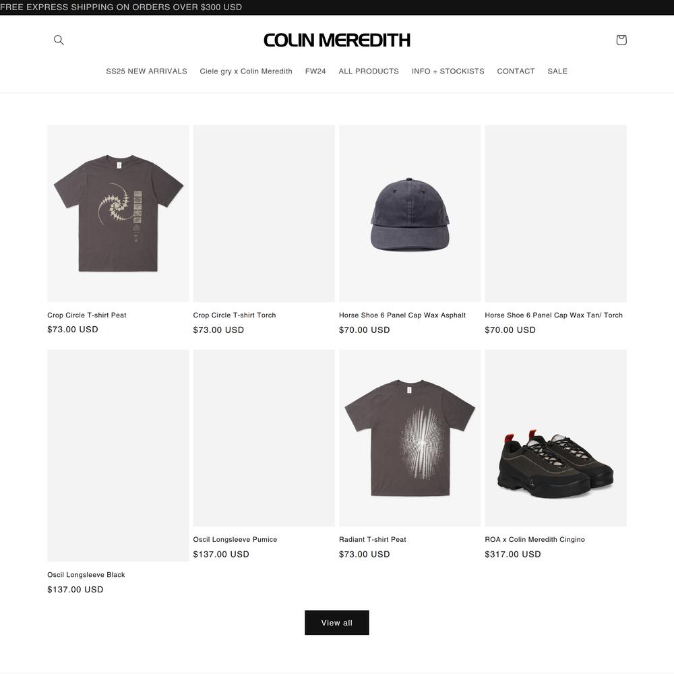Open the search magnifier icon
Image resolution: width=674 pixels, height=674 pixels.
pos(59,40)
